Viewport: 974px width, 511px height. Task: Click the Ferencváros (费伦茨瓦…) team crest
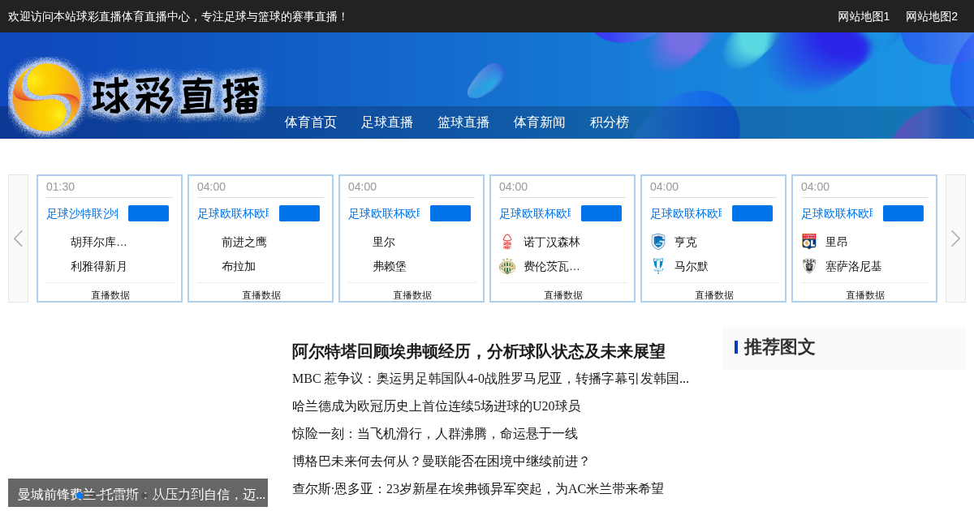pos(507,266)
